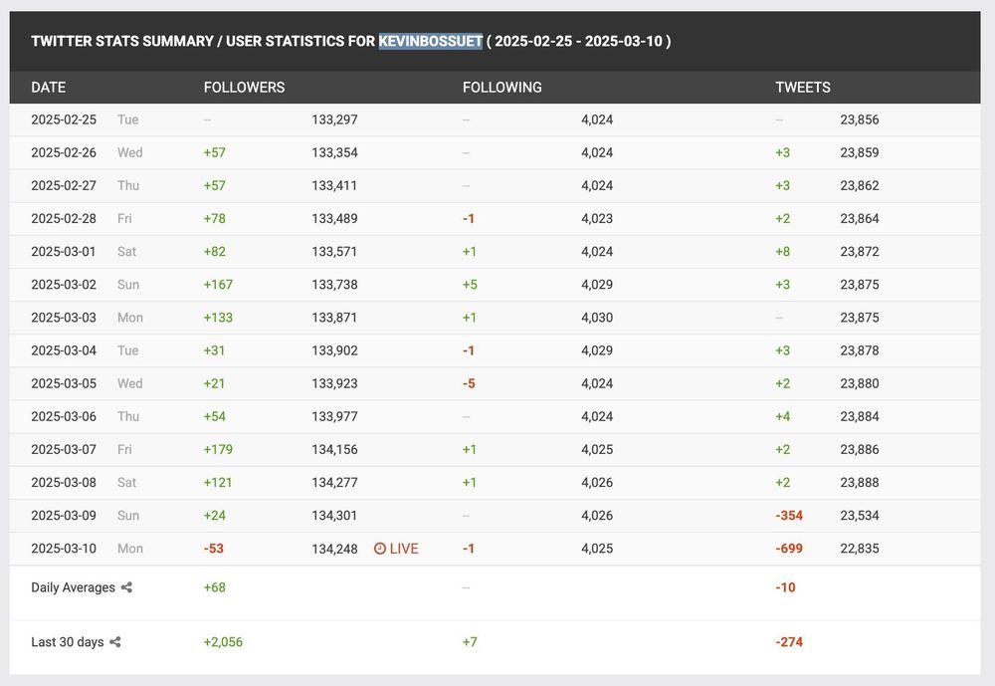Click follower count 133,411

[x=334, y=185]
